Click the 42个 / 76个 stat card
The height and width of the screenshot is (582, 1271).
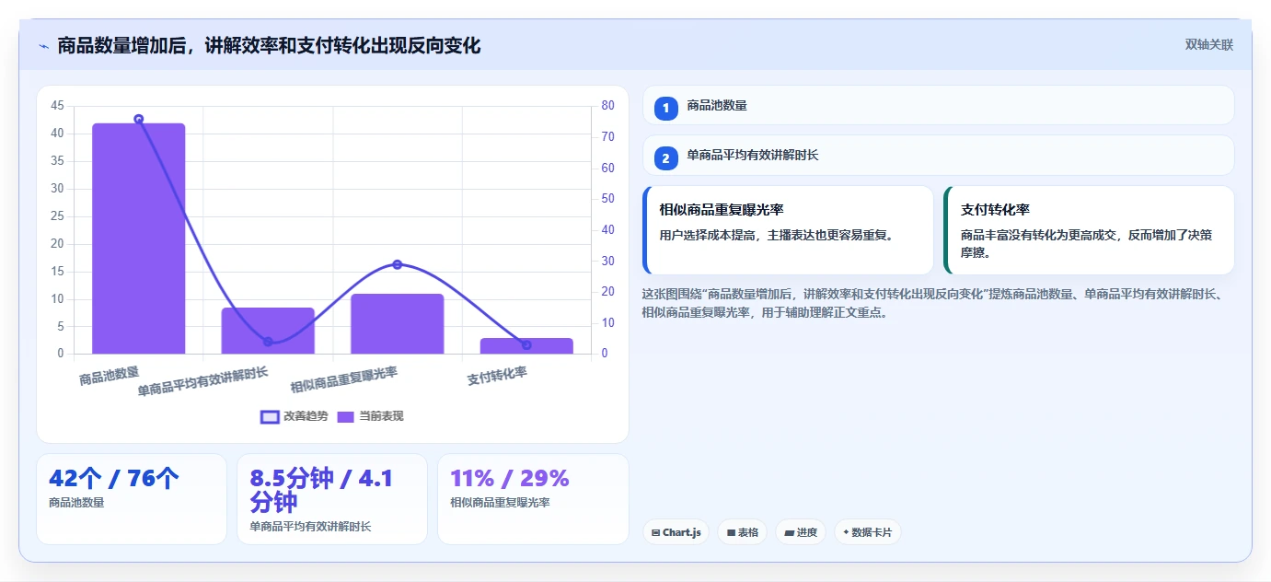(x=132, y=499)
